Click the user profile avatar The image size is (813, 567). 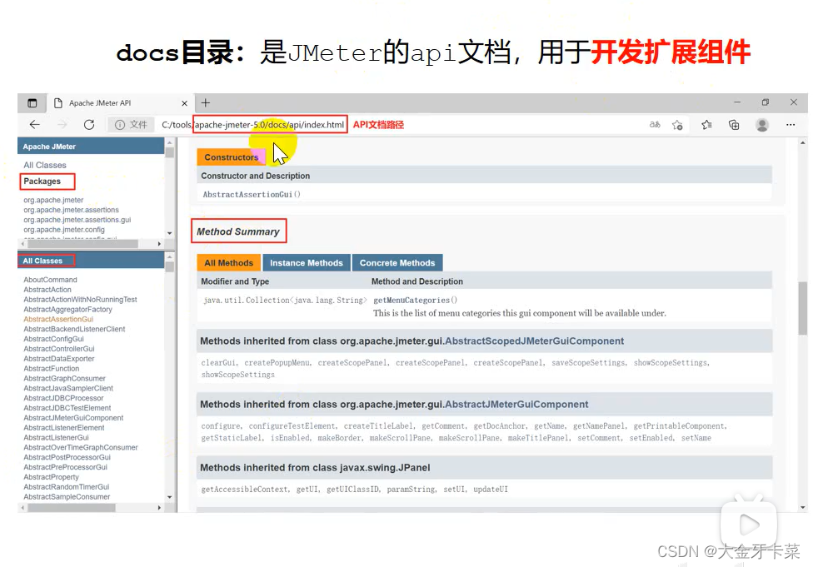tap(762, 125)
